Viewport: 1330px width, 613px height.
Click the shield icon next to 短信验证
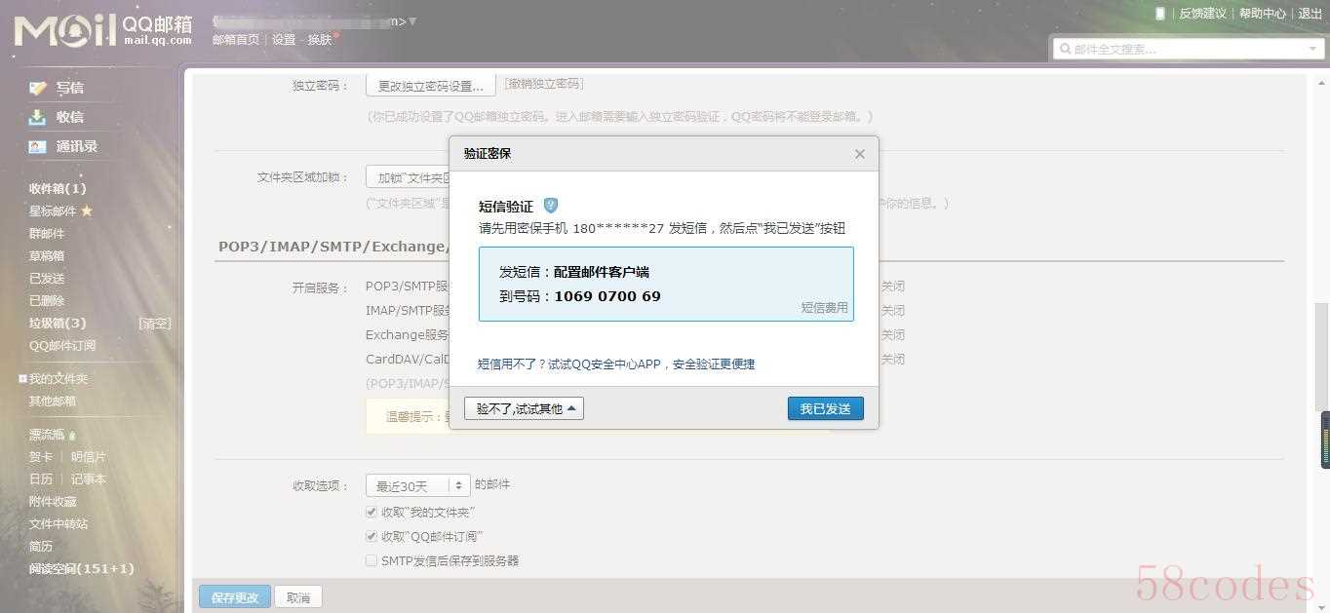tap(551, 206)
